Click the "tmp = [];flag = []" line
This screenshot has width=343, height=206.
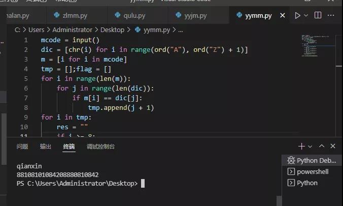[x=76, y=69]
